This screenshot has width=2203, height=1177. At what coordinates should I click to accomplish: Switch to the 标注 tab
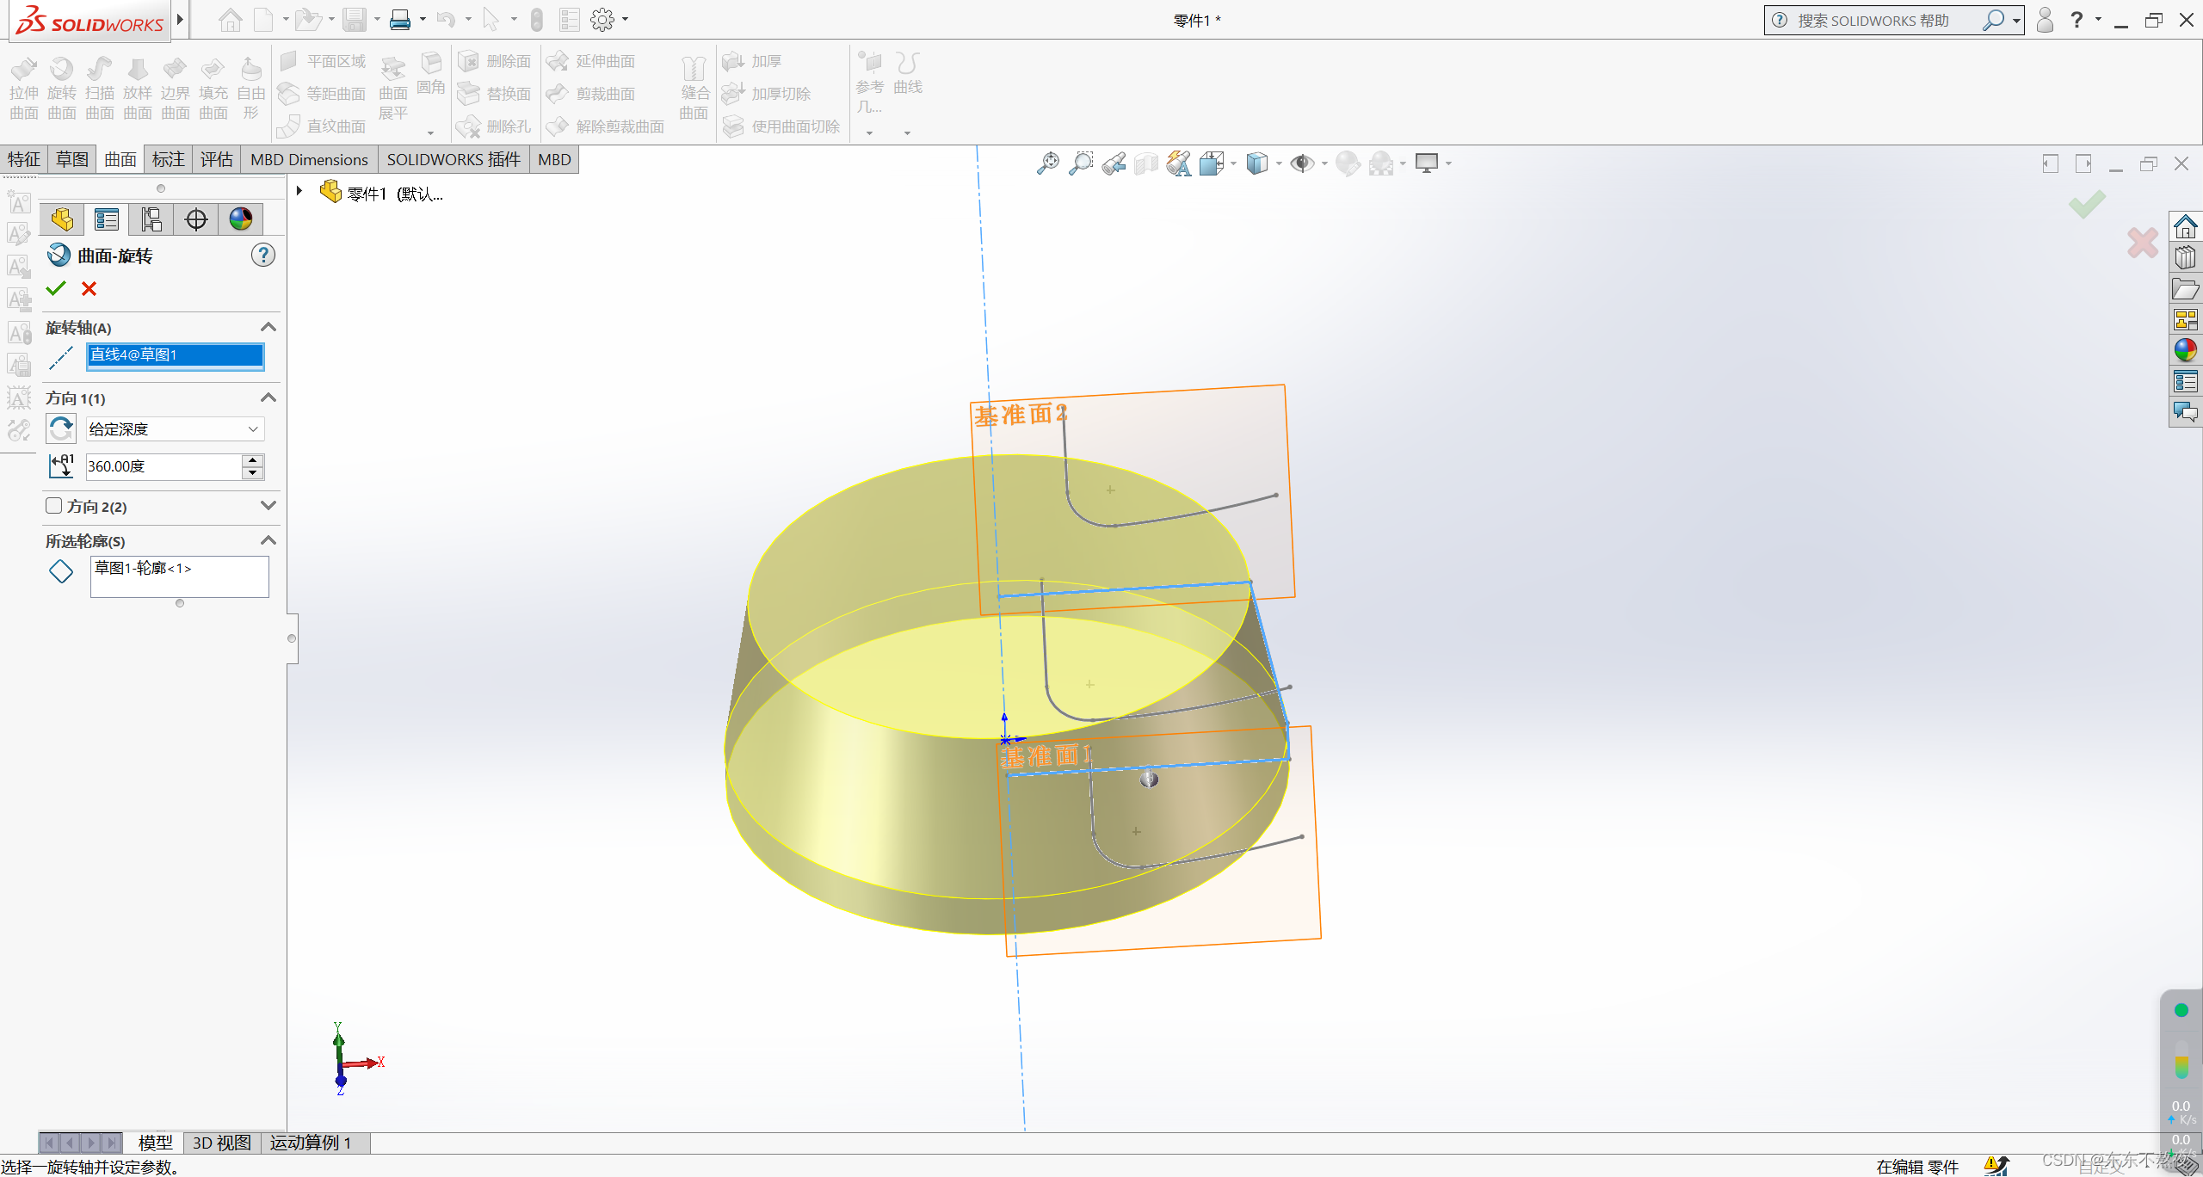(x=169, y=159)
